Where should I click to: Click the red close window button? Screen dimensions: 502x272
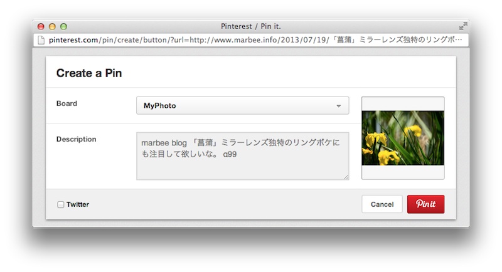coord(41,26)
